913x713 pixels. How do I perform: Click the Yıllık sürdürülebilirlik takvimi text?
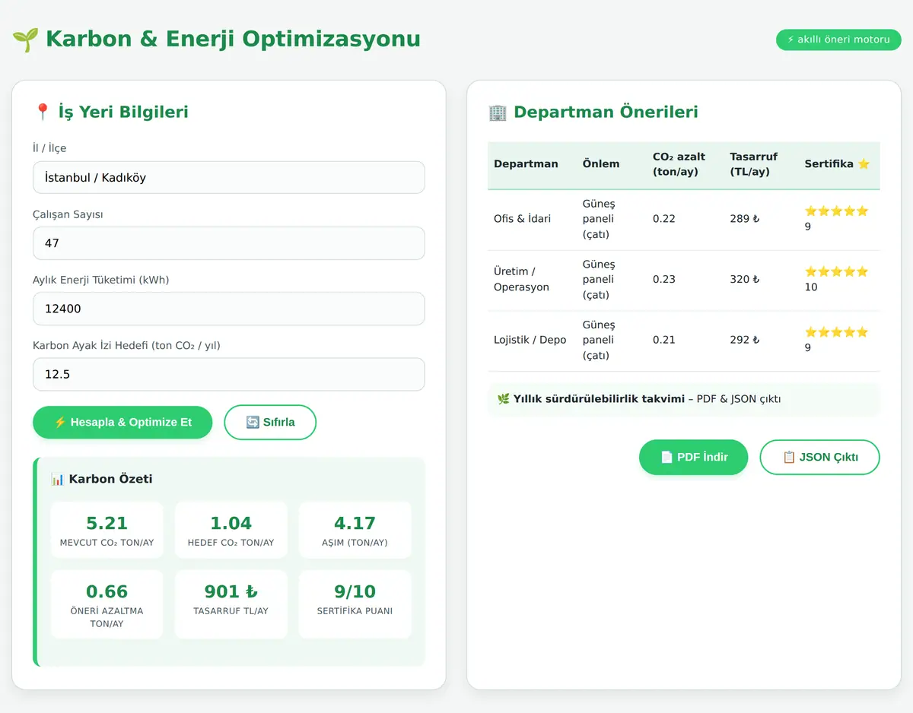pos(599,399)
